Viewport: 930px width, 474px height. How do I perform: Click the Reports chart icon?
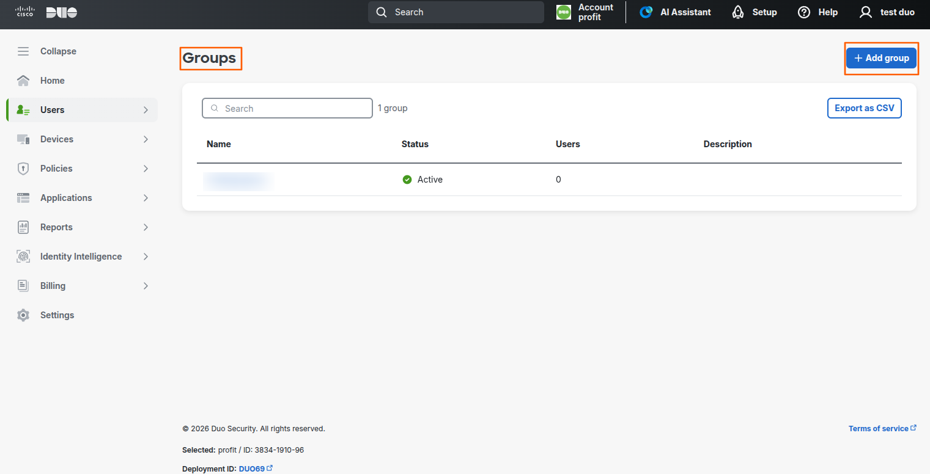coord(23,227)
